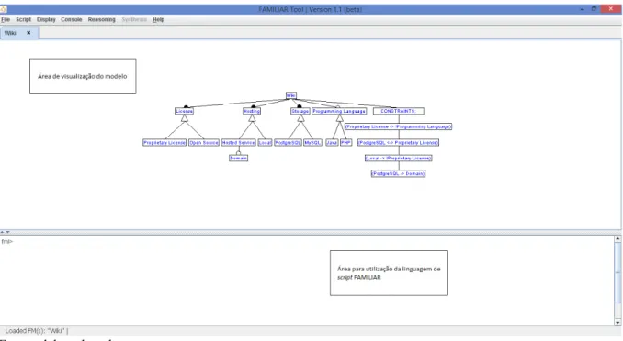Select the CONSTRAINTS node

tap(399, 111)
